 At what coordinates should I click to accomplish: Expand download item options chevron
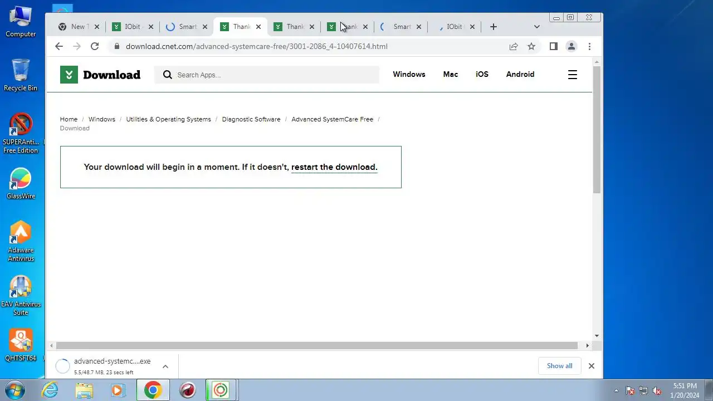click(x=165, y=366)
